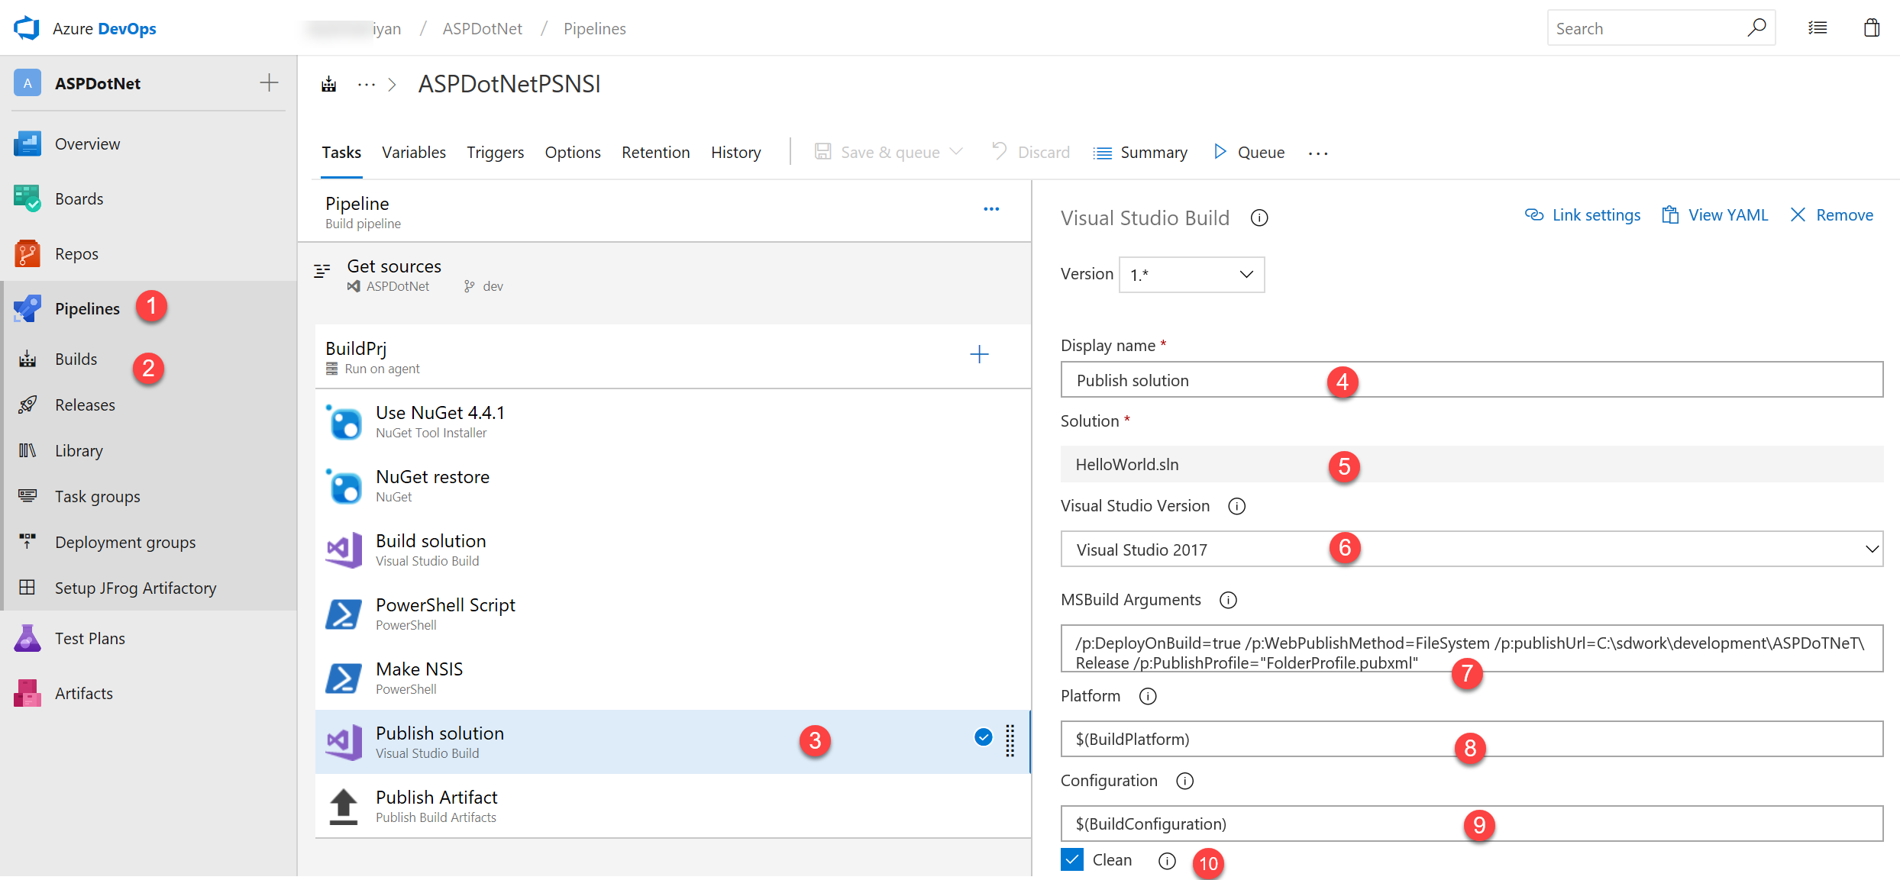This screenshot has width=1900, height=880.
Task: Click drag handle on Publish solution task
Action: pos(1010,740)
